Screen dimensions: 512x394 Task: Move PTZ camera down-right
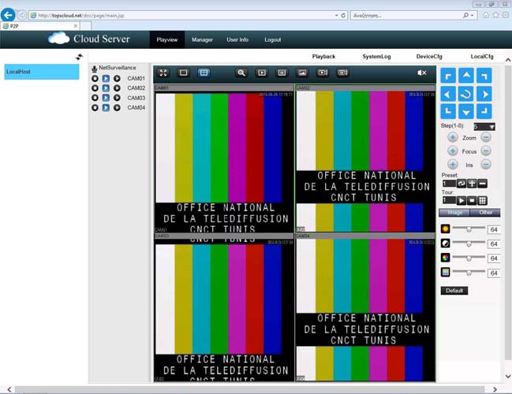coord(484,112)
